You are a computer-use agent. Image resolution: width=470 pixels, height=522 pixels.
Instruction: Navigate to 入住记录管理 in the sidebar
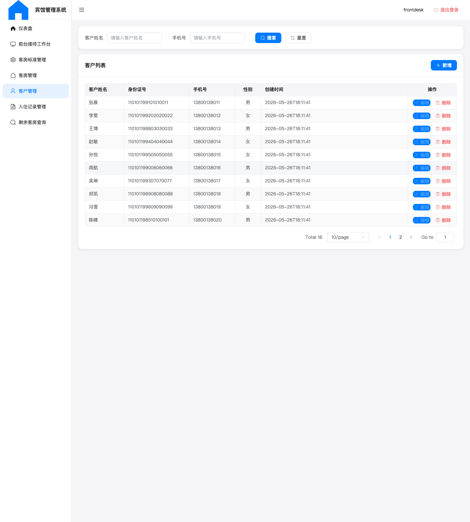pos(36,107)
